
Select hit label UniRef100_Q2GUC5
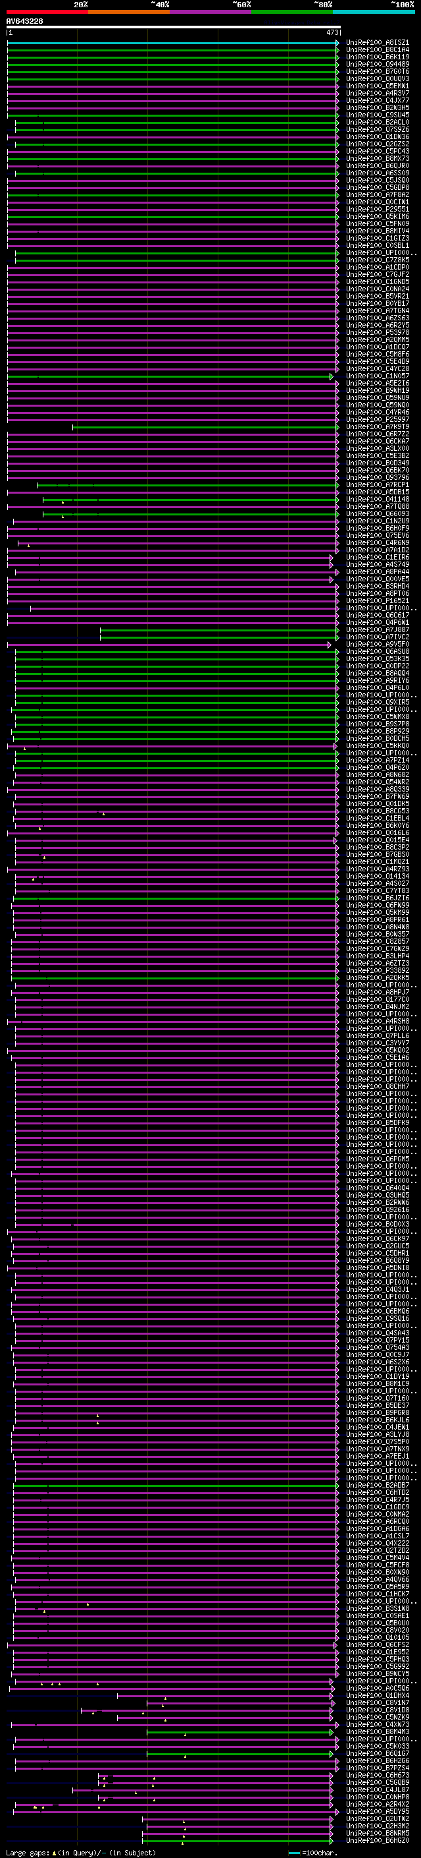377,1246
